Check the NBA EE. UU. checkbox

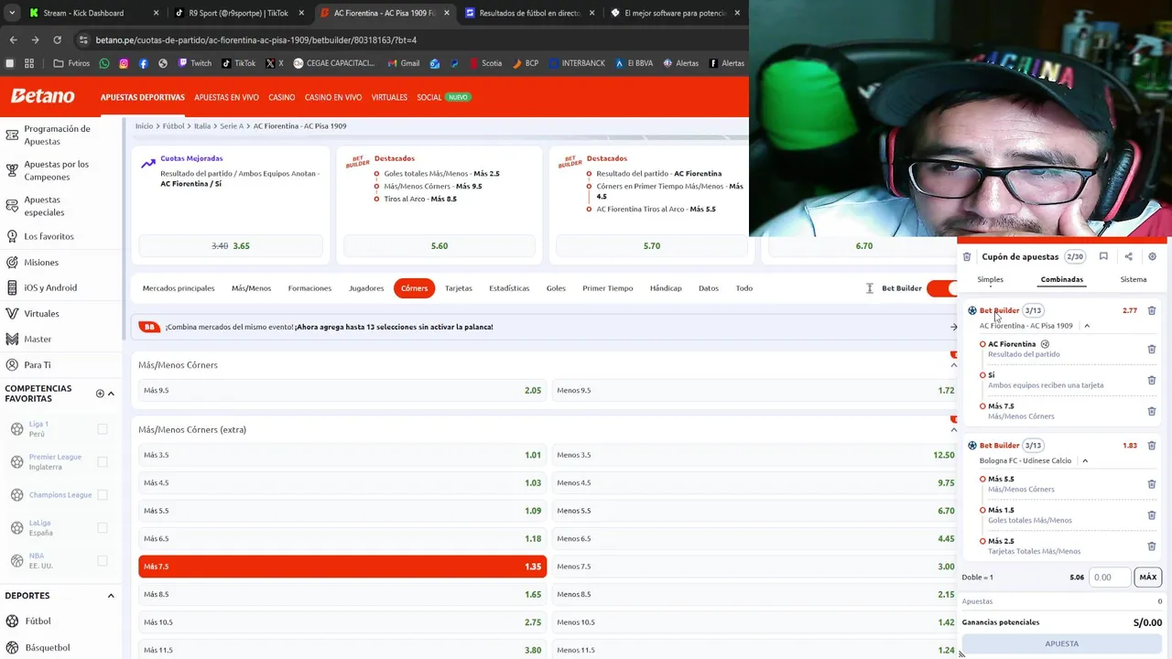click(x=103, y=560)
